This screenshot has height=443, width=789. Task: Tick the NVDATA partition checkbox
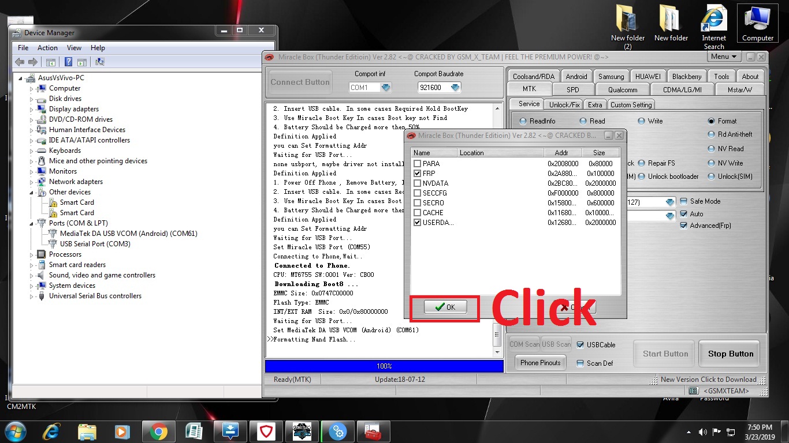[x=418, y=183]
